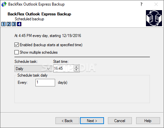Proceed with the Next button

92,121
